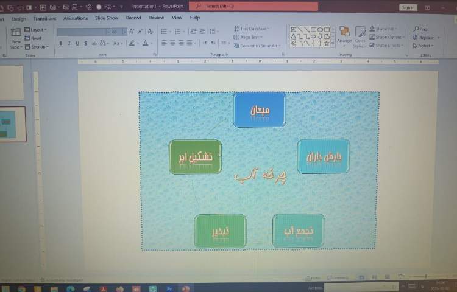Toggle Italic formatting
Screen dimensions: 457x292
pos(69,43)
